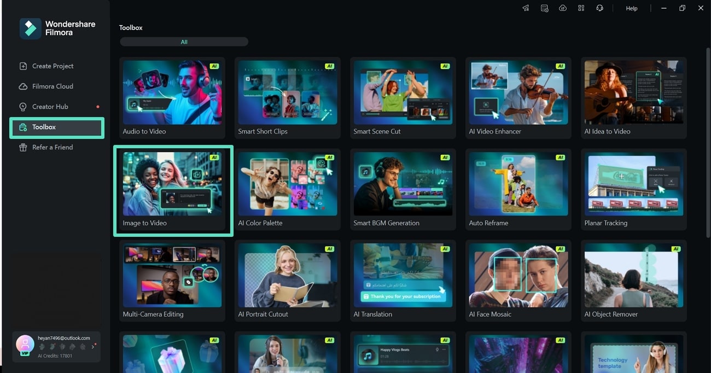Open the AI Portrait Cutout tool

(288, 281)
